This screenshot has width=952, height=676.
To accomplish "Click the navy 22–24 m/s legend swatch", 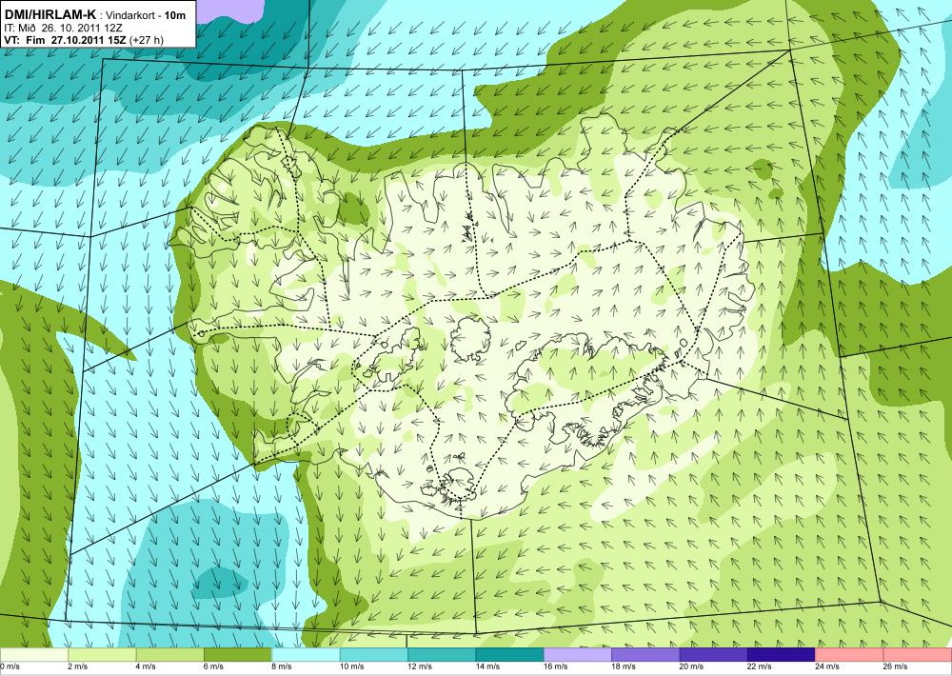I will pos(782,655).
